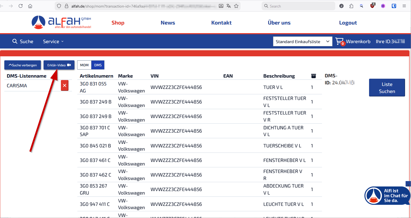This screenshot has height=218, width=411.
Task: Open the Kontakt navigation item
Action: click(x=221, y=23)
